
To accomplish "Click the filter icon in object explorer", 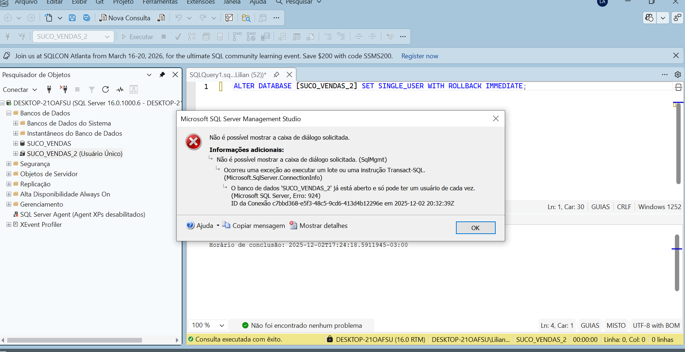I will [x=92, y=89].
